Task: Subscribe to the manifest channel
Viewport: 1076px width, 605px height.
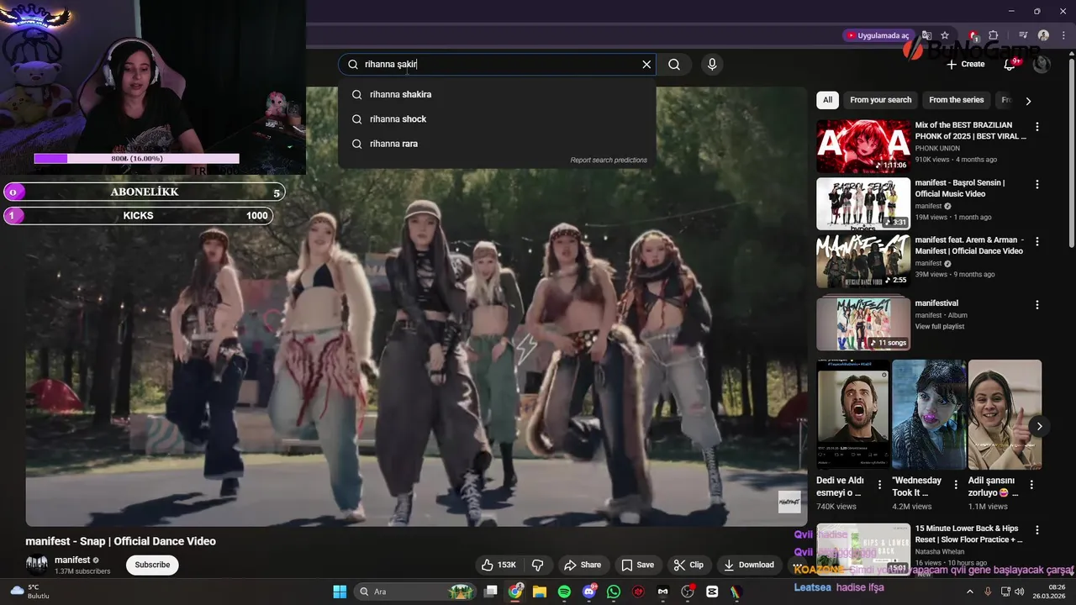Action: click(x=152, y=565)
